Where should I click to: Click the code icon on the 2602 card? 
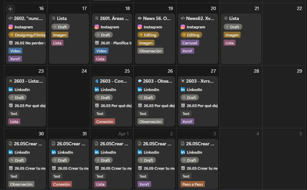click(x=10, y=19)
